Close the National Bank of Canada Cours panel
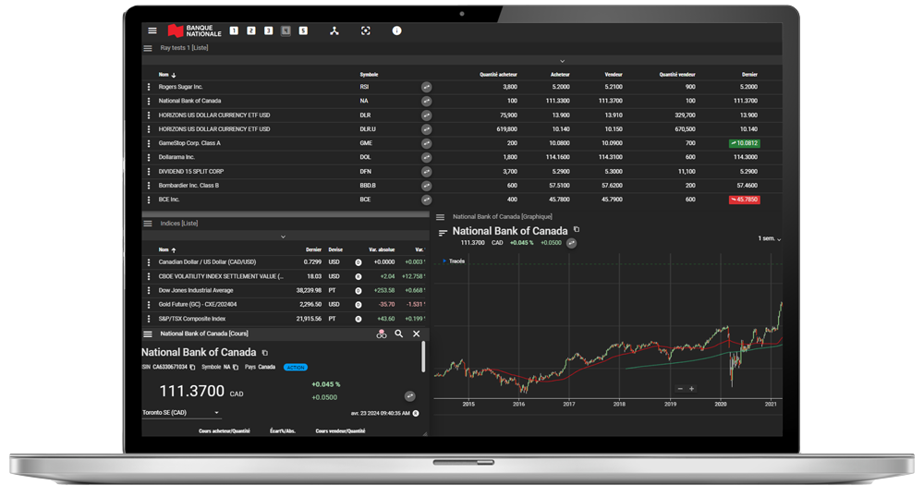924x497 pixels. click(416, 333)
